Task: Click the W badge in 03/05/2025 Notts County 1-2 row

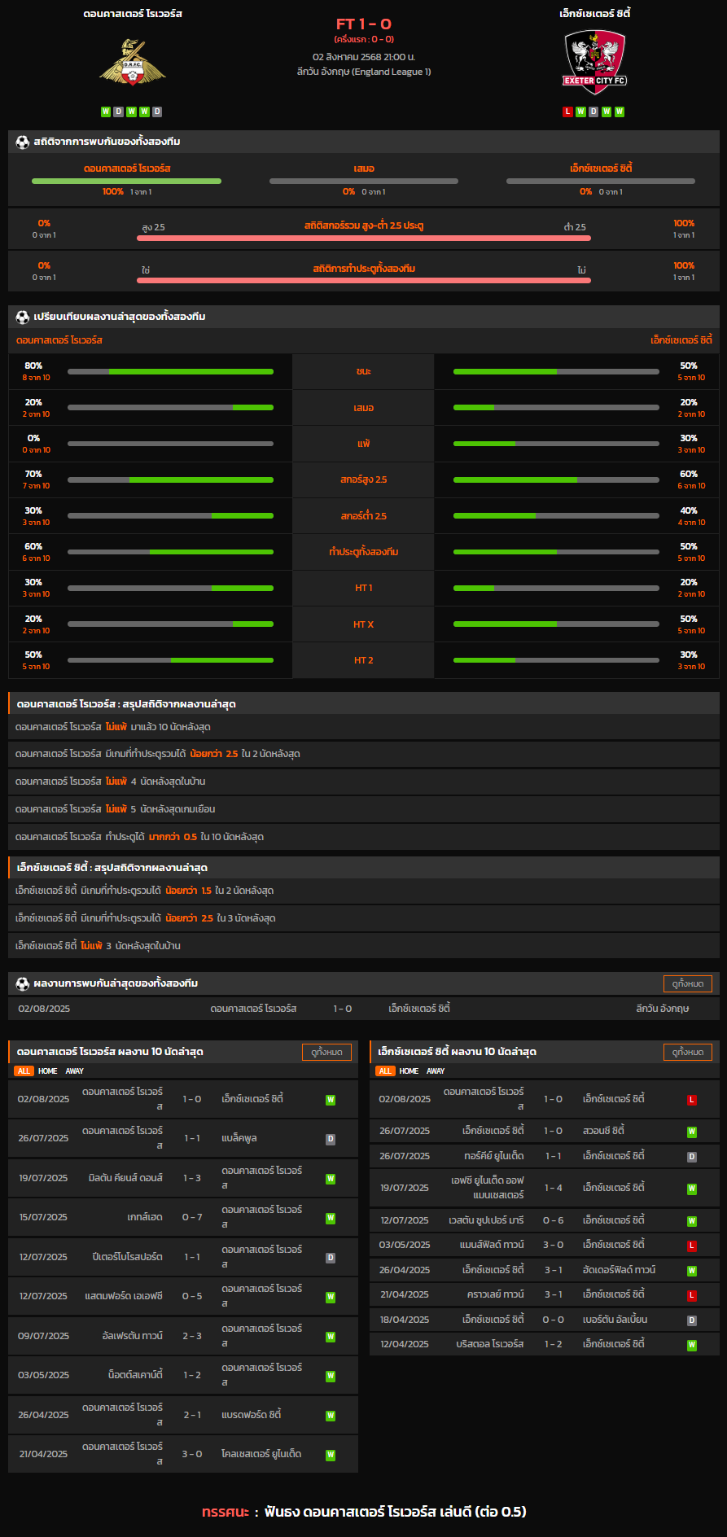Action: click(331, 1376)
